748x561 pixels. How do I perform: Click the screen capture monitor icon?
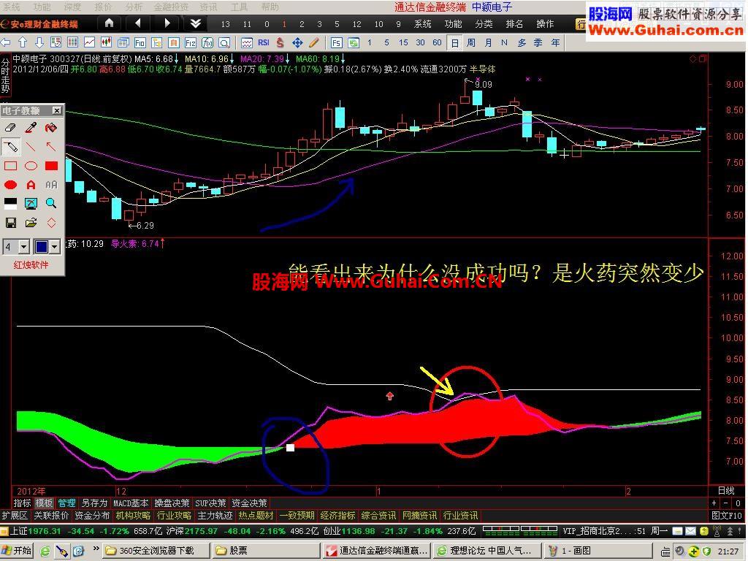click(x=31, y=204)
